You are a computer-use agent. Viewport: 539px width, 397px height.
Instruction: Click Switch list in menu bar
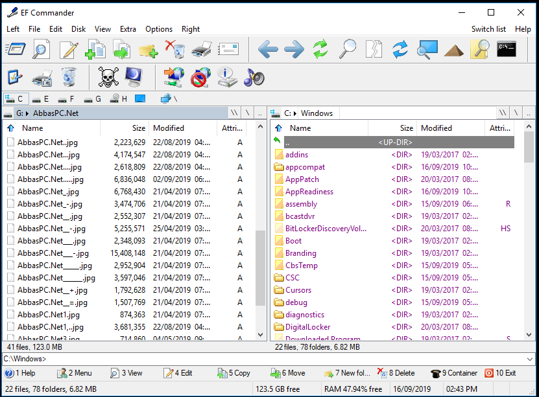point(488,29)
